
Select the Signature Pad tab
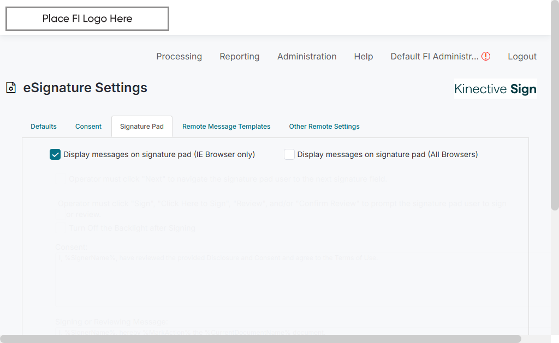[142, 127]
